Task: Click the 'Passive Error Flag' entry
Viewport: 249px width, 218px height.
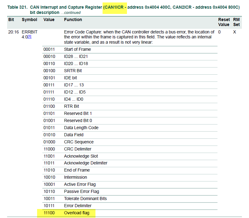Action: pos(82,192)
